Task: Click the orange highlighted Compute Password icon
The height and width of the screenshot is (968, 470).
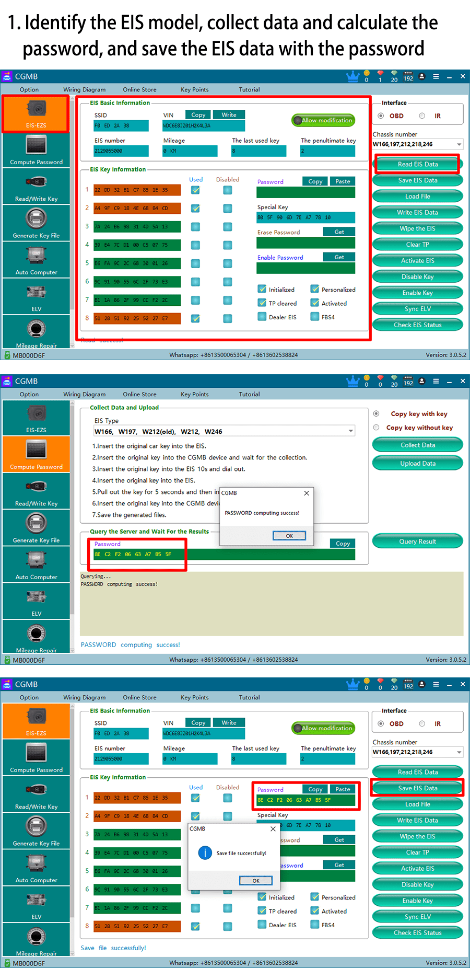Action: [36, 454]
